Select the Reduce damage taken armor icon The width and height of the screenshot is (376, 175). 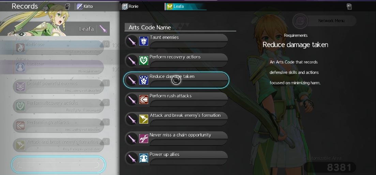pyautogui.click(x=144, y=80)
